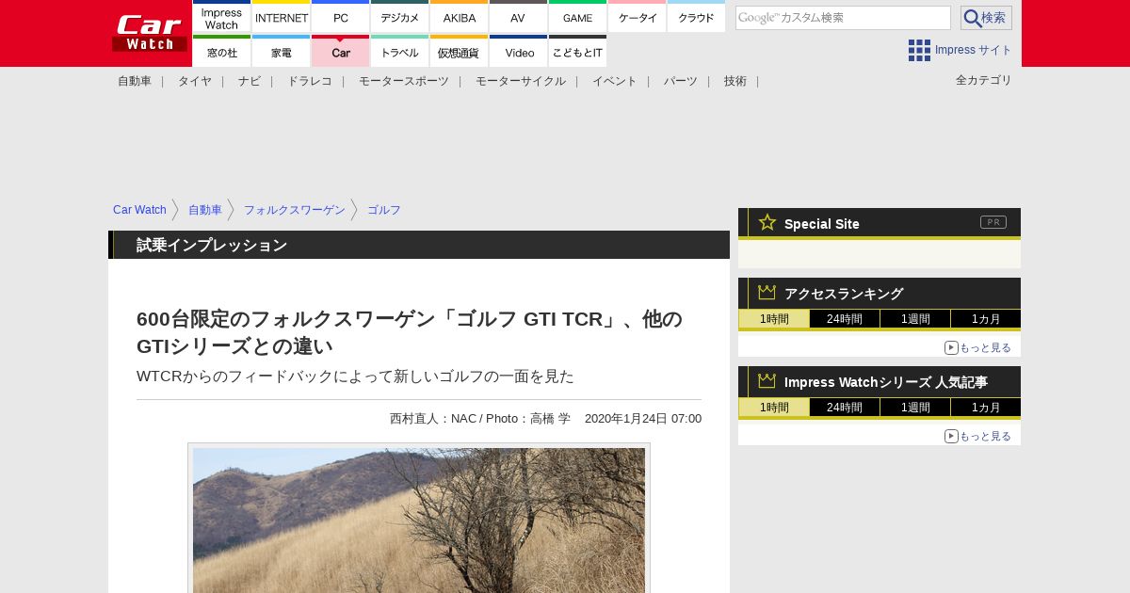Open the AV Watch tab
Viewport: 1130px width, 593px height.
(518, 17)
